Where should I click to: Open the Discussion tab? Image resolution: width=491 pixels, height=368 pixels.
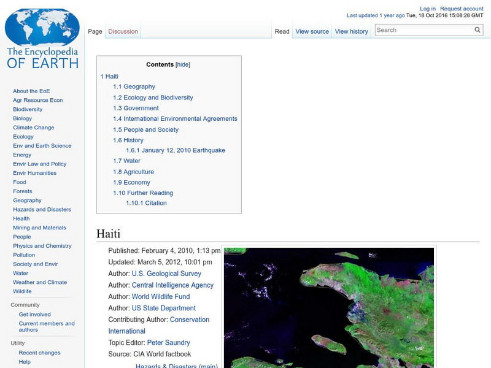[x=123, y=31]
